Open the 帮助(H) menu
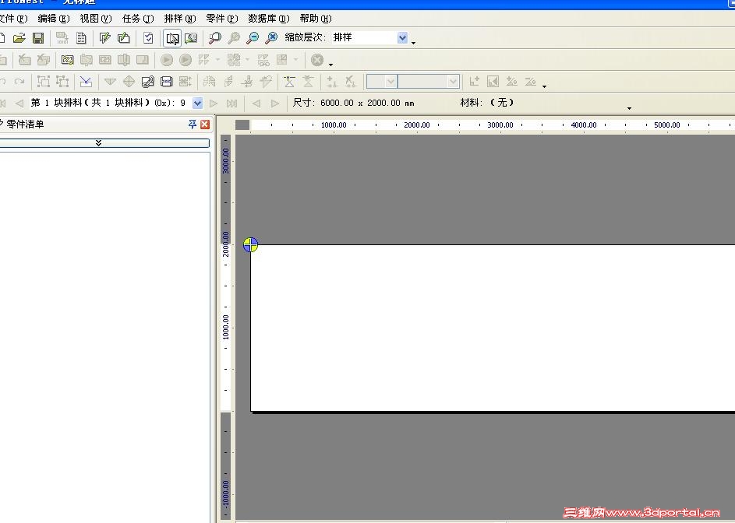The height and width of the screenshot is (523, 735). pyautogui.click(x=316, y=19)
